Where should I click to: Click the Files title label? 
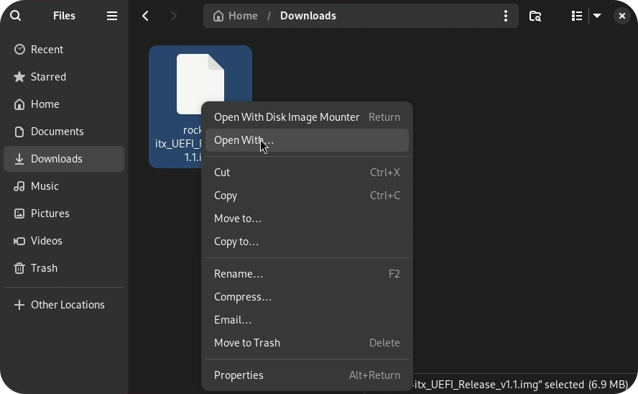click(x=64, y=16)
